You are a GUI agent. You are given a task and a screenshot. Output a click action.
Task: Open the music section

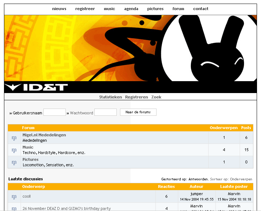(110, 9)
